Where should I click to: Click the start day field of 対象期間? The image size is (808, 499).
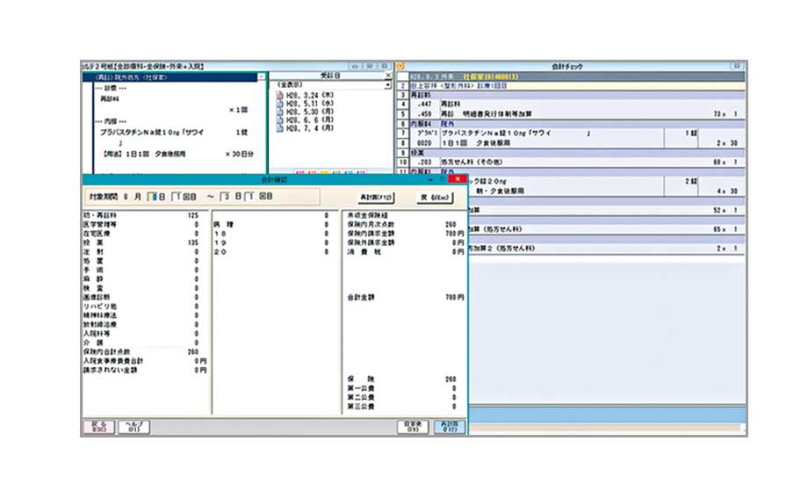click(x=153, y=198)
